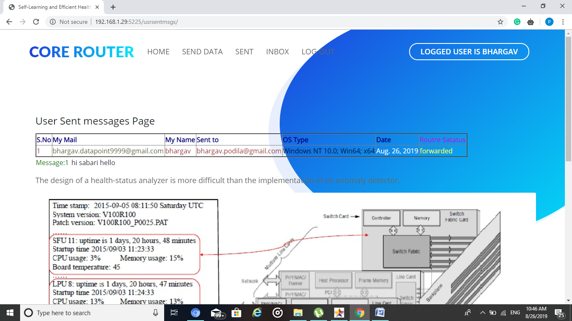
Task: Click the Aug. 26, 2019 date cell
Action: click(397, 151)
